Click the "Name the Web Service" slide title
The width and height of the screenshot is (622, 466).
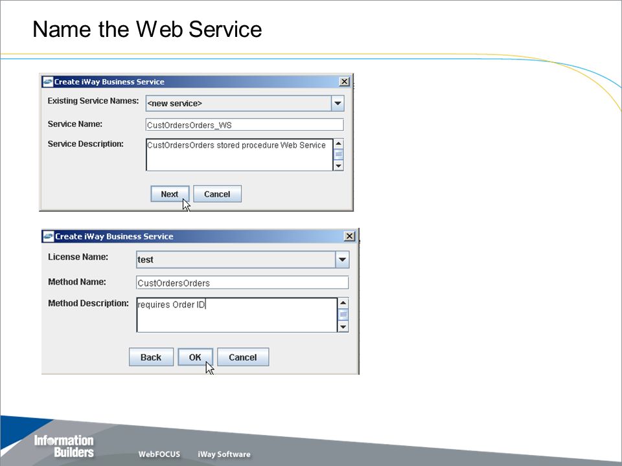coord(147,29)
